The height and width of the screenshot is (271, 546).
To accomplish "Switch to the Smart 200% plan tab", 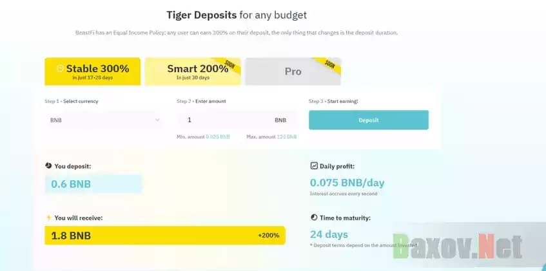I will click(193, 71).
